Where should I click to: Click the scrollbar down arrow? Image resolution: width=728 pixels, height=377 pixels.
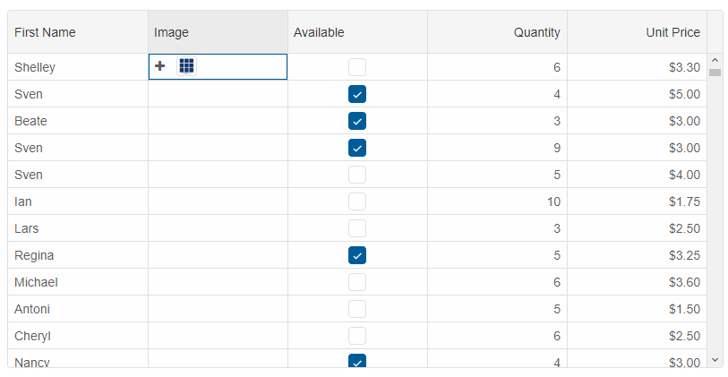715,360
